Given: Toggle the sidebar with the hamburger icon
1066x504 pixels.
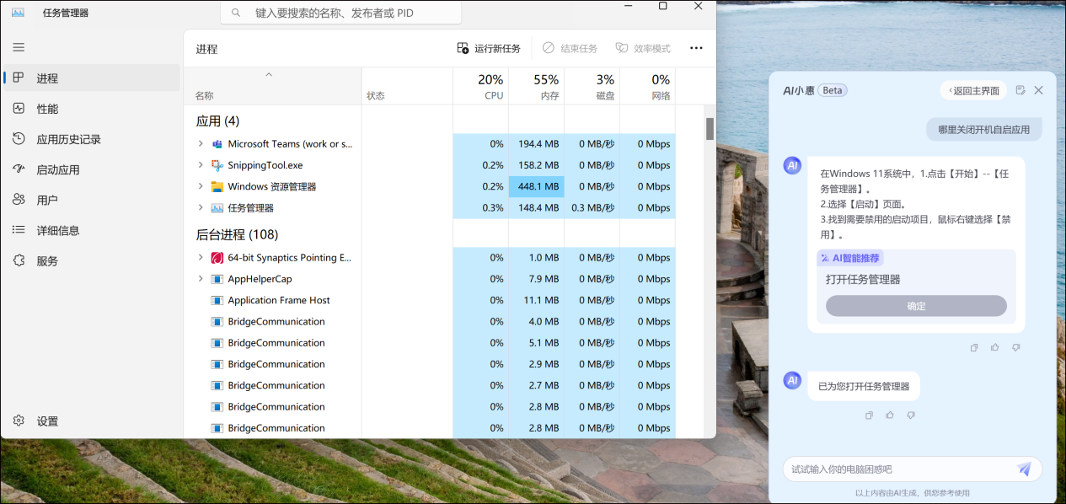Looking at the screenshot, I should (x=19, y=47).
